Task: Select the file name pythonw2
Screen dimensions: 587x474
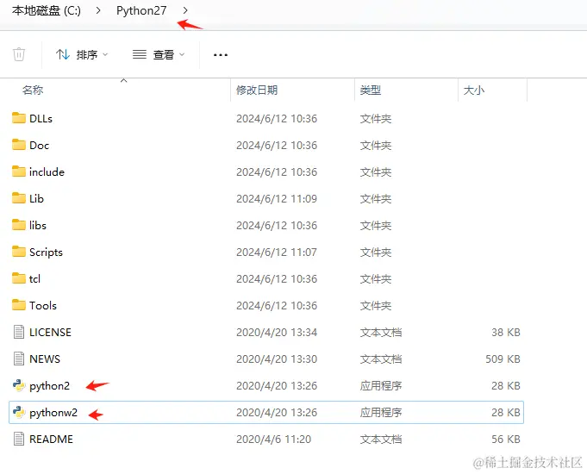Action: (x=53, y=413)
